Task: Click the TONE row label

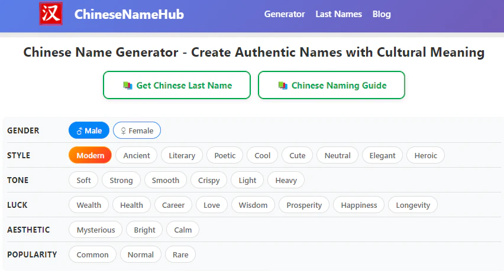Action: click(18, 180)
